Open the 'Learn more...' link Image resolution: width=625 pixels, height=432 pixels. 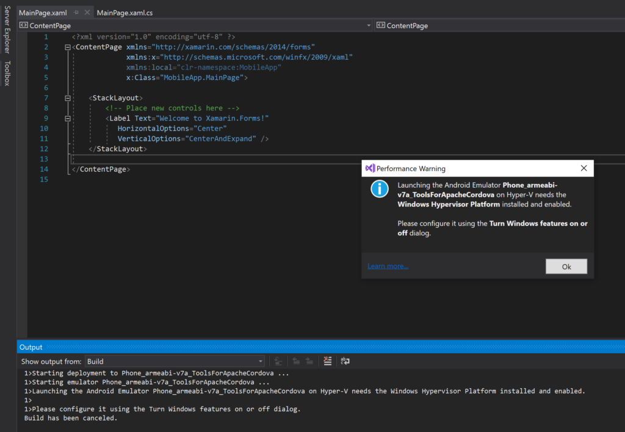click(387, 266)
